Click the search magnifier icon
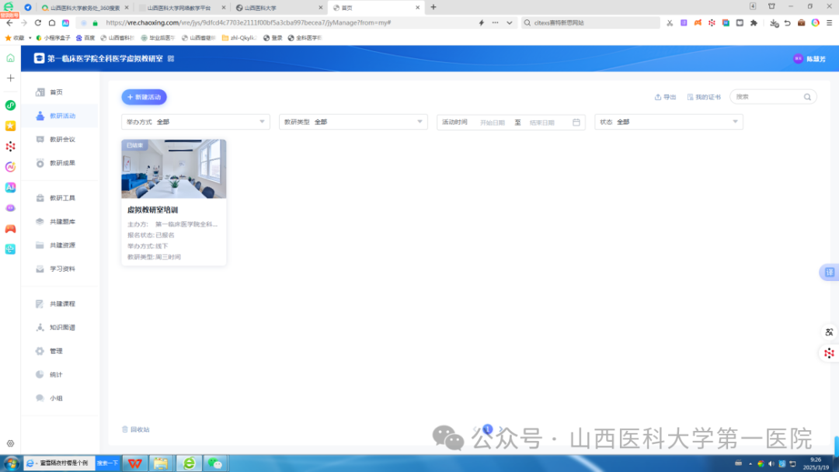 [x=807, y=97]
